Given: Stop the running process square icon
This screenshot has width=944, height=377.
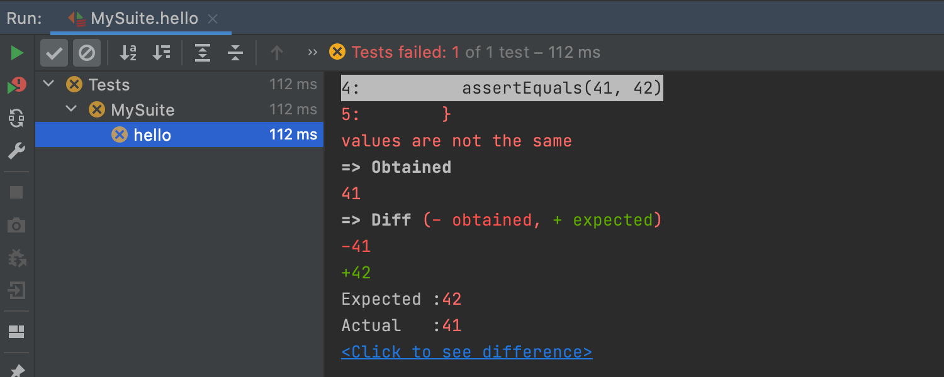Looking at the screenshot, I should click(x=16, y=192).
